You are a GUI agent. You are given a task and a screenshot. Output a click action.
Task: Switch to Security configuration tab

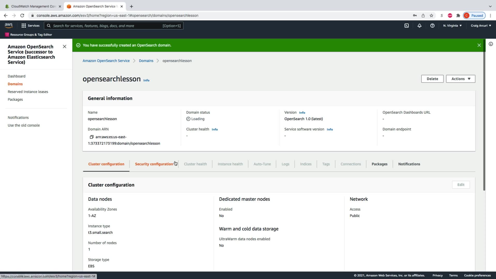pos(154,164)
